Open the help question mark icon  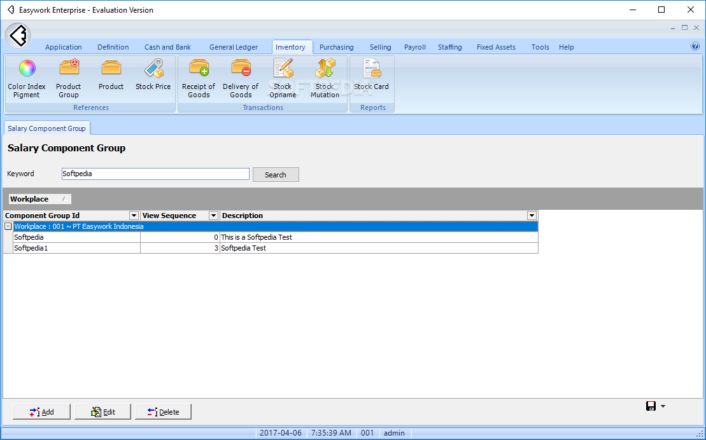click(695, 46)
